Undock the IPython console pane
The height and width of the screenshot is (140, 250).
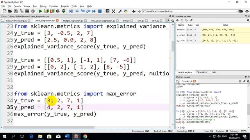point(246,77)
